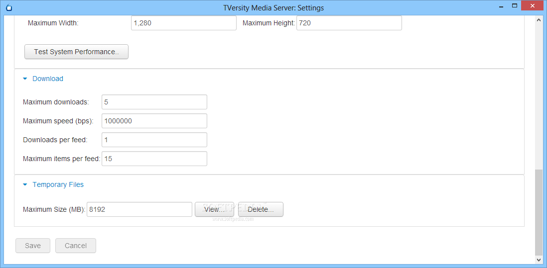Focus the Maximum Width field
Viewport: 547px width, 268px height.
184,23
